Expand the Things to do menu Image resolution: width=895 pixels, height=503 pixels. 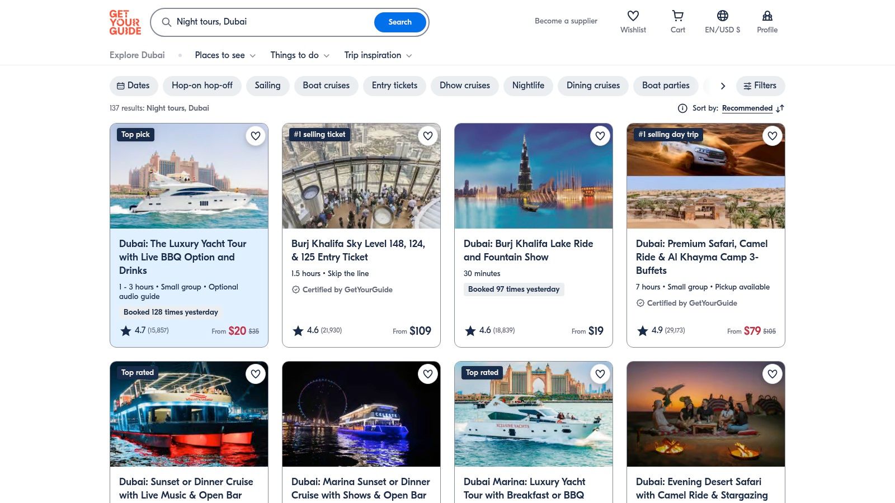point(300,55)
